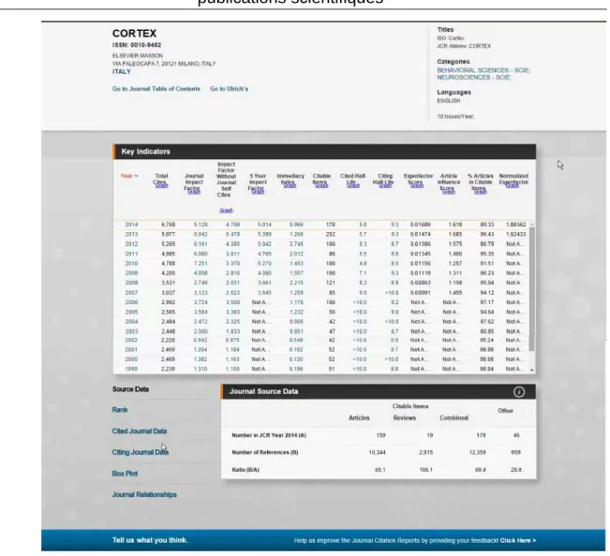Open Cited Journal Data section
Viewport: 610px width, 556px height.
(140, 431)
